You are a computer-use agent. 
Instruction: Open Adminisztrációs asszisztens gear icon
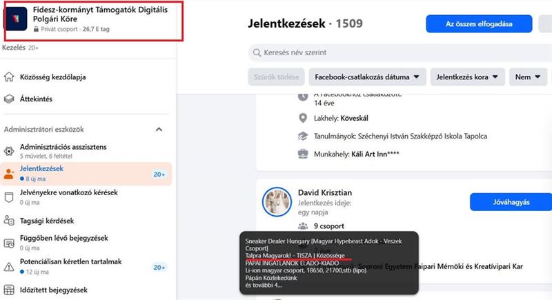(9, 151)
